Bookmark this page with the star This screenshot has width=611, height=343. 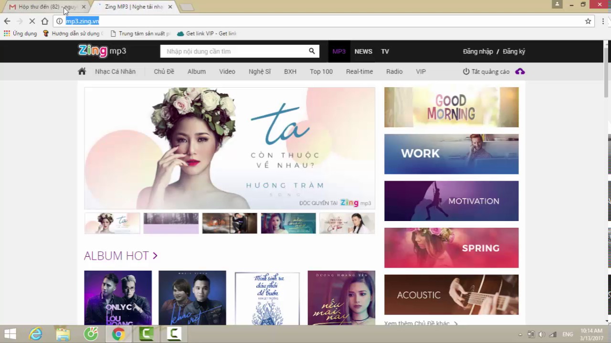point(588,21)
